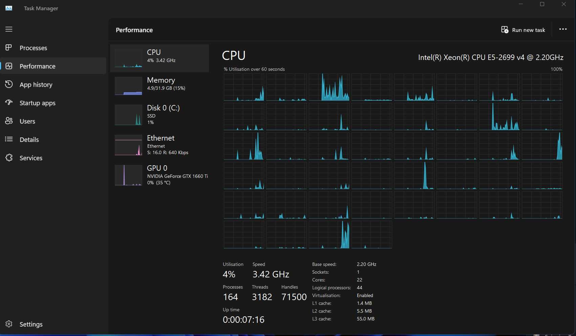Open Startup apps page
Image resolution: width=576 pixels, height=336 pixels.
37,103
